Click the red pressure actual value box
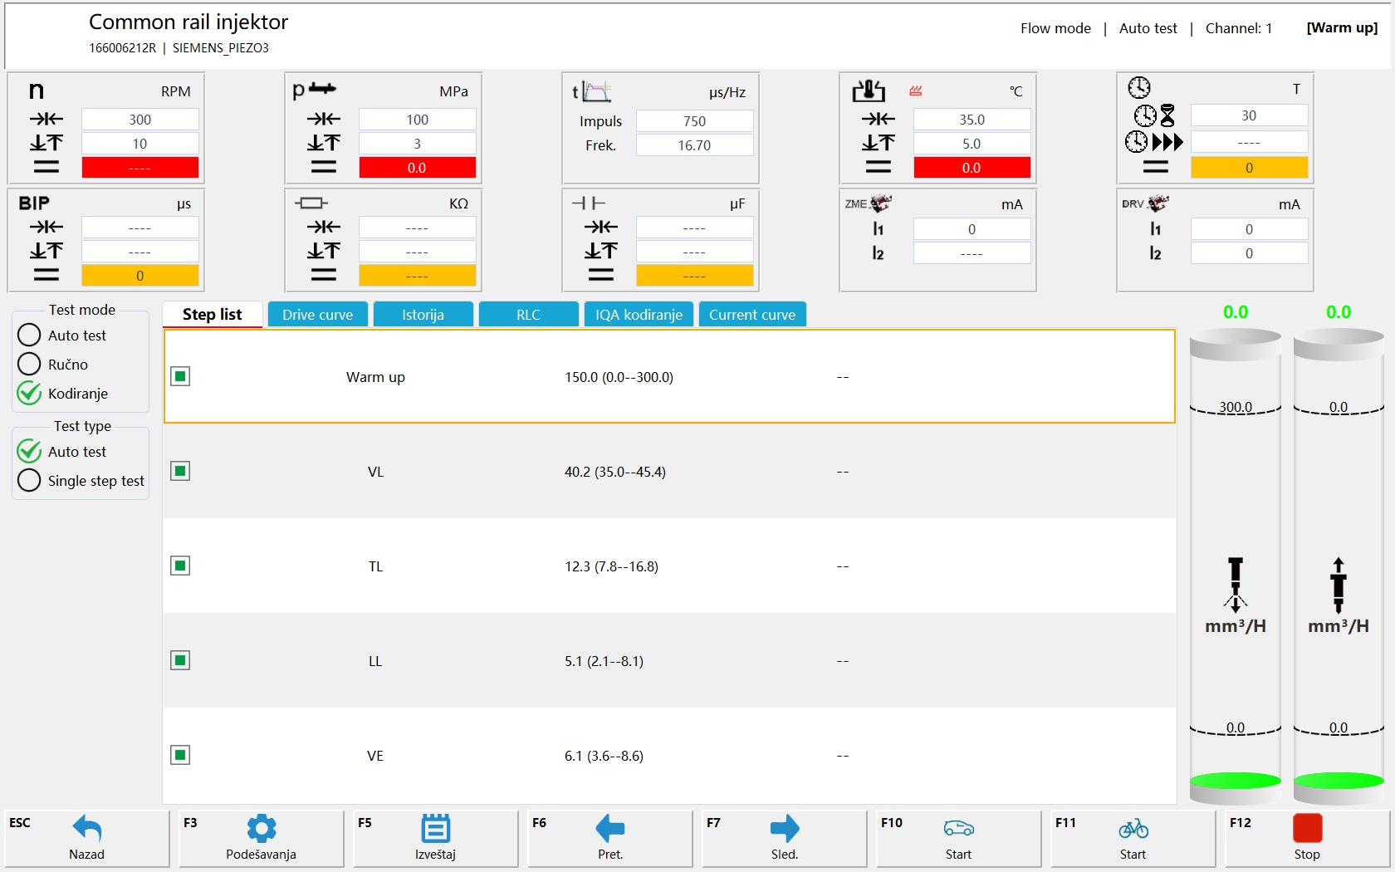This screenshot has height=872, width=1395. coord(417,168)
